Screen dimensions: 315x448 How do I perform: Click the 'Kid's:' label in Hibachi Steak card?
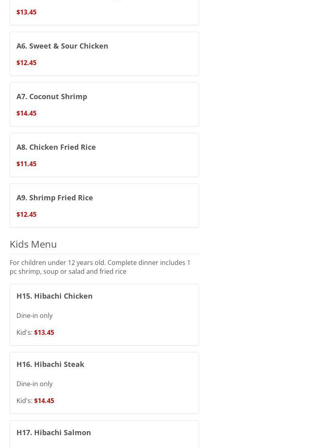tap(24, 401)
